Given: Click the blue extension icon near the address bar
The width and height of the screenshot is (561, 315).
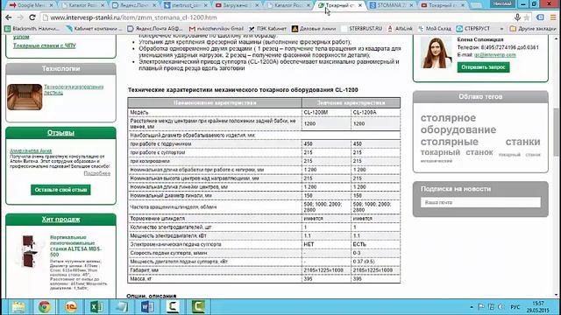Looking at the screenshot, I should pos(540,17).
